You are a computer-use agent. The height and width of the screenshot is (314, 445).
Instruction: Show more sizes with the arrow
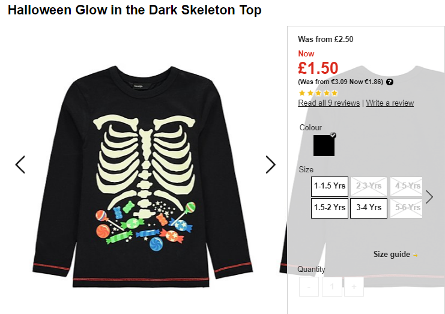tap(429, 197)
